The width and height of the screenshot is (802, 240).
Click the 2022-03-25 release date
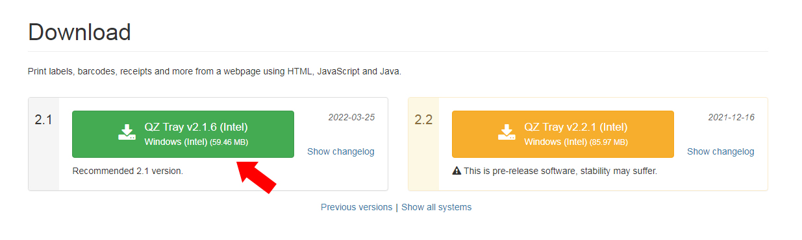coord(351,118)
